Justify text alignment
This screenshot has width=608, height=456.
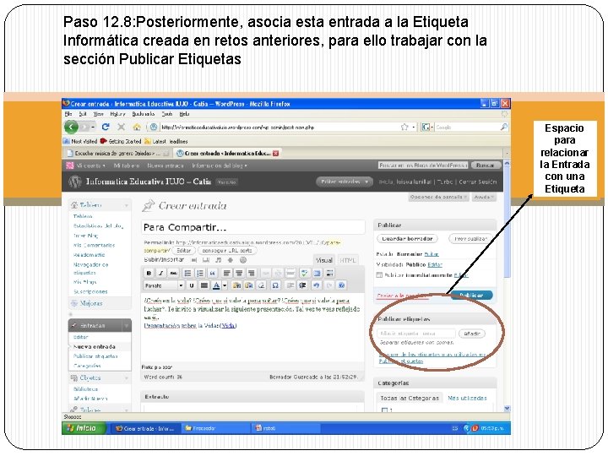tap(204, 285)
